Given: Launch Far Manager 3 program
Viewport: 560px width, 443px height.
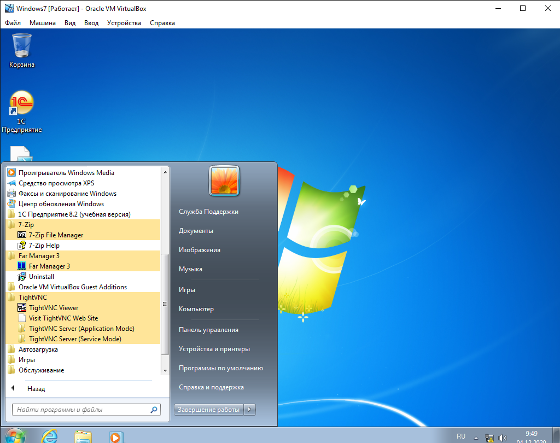Looking at the screenshot, I should 49,266.
